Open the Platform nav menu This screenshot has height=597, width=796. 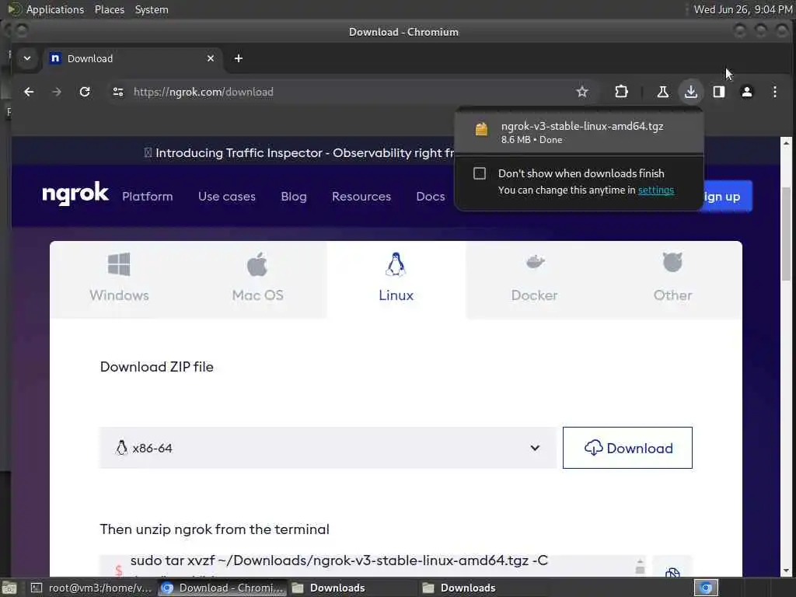(147, 197)
